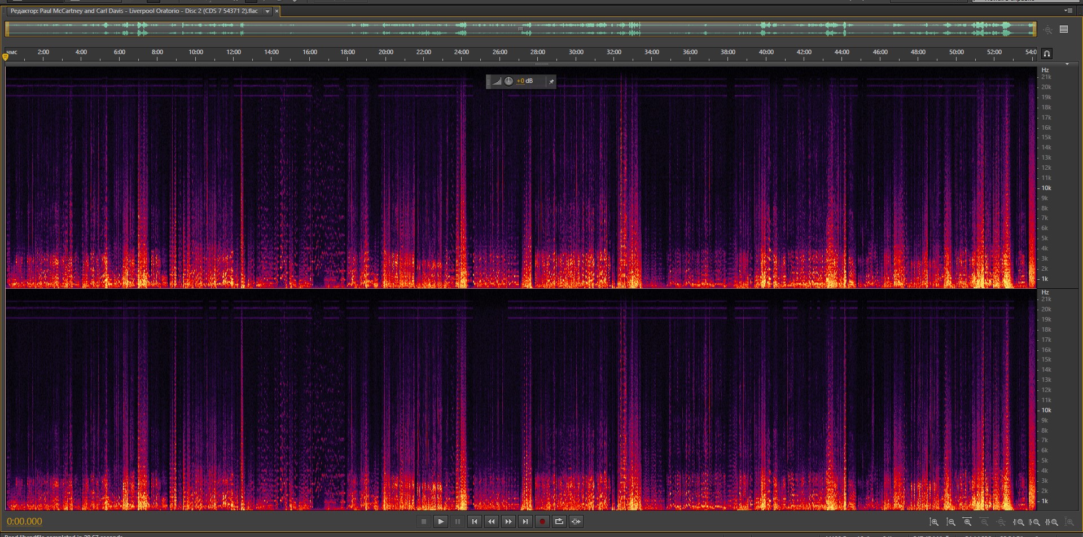Click Zoom In (Amplitude) magnifier icon
This screenshot has height=537, width=1083.
(x=934, y=522)
